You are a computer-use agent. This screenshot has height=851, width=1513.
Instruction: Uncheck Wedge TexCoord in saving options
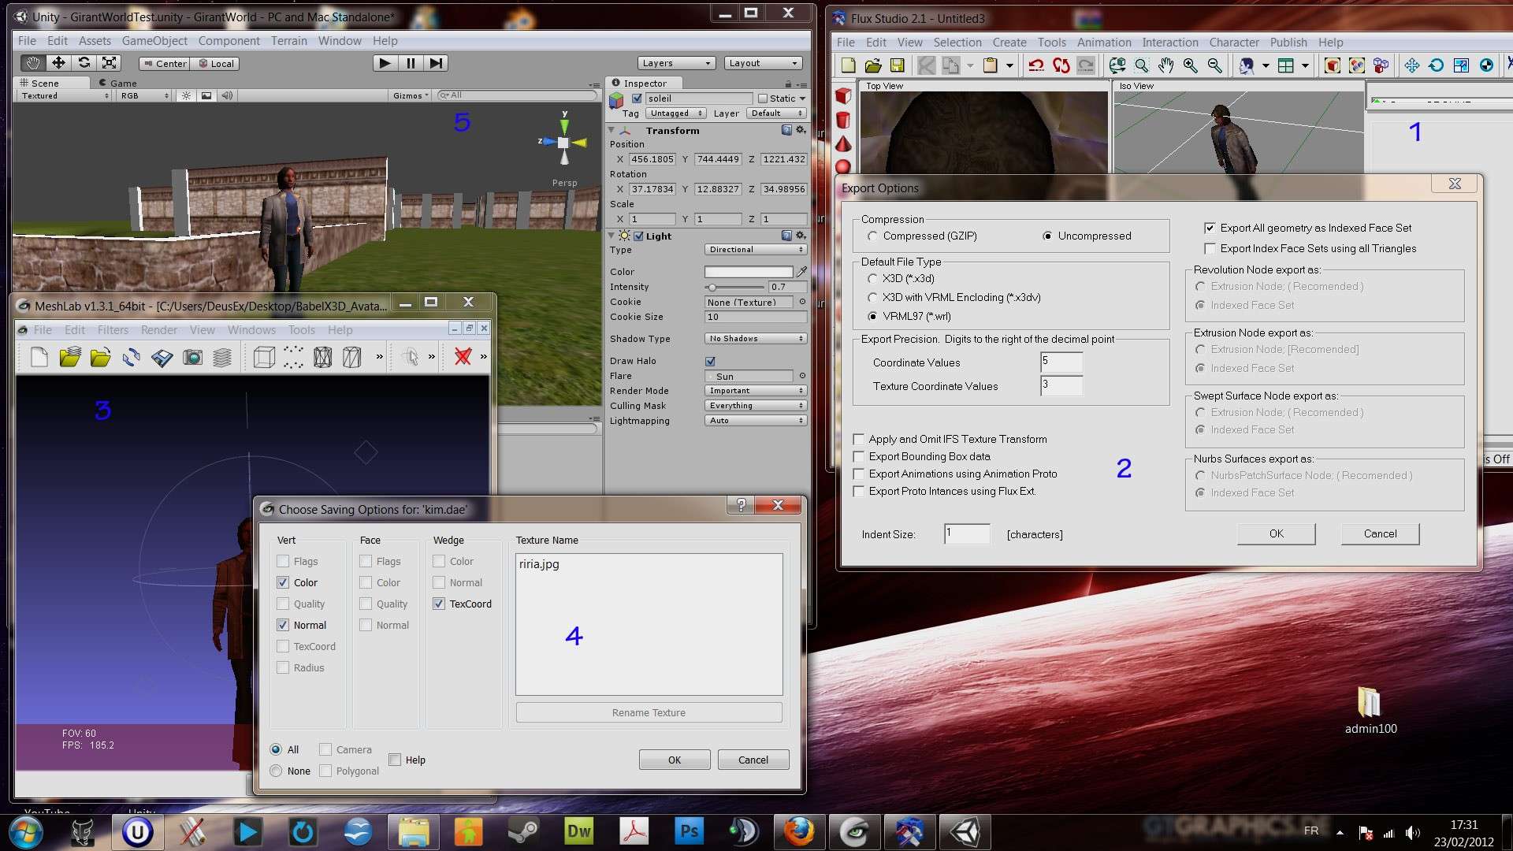(439, 604)
